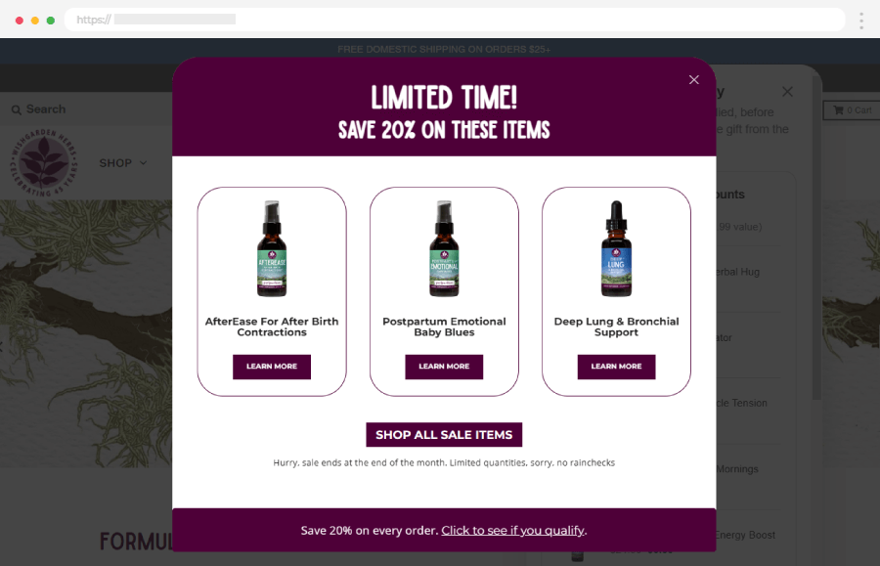The height and width of the screenshot is (566, 880).
Task: Learn more about Deep Lung & Bronchial Support
Action: click(x=616, y=367)
